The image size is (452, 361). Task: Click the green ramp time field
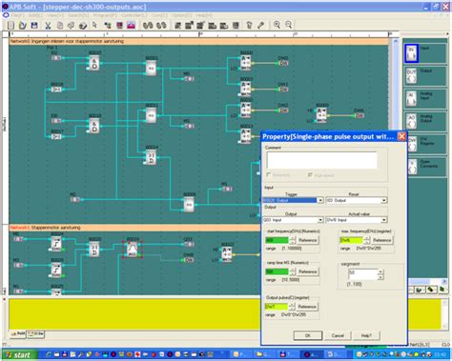[277, 271]
